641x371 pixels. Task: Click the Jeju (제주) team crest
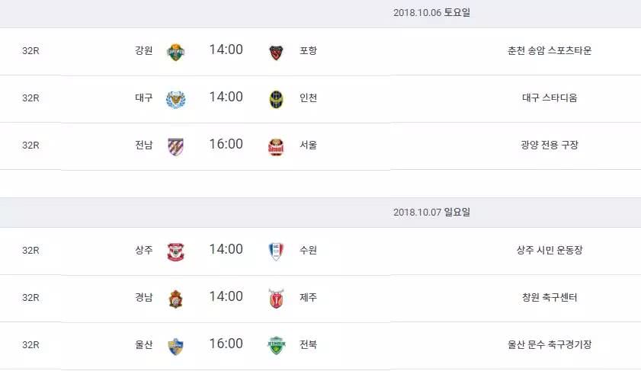pos(276,299)
